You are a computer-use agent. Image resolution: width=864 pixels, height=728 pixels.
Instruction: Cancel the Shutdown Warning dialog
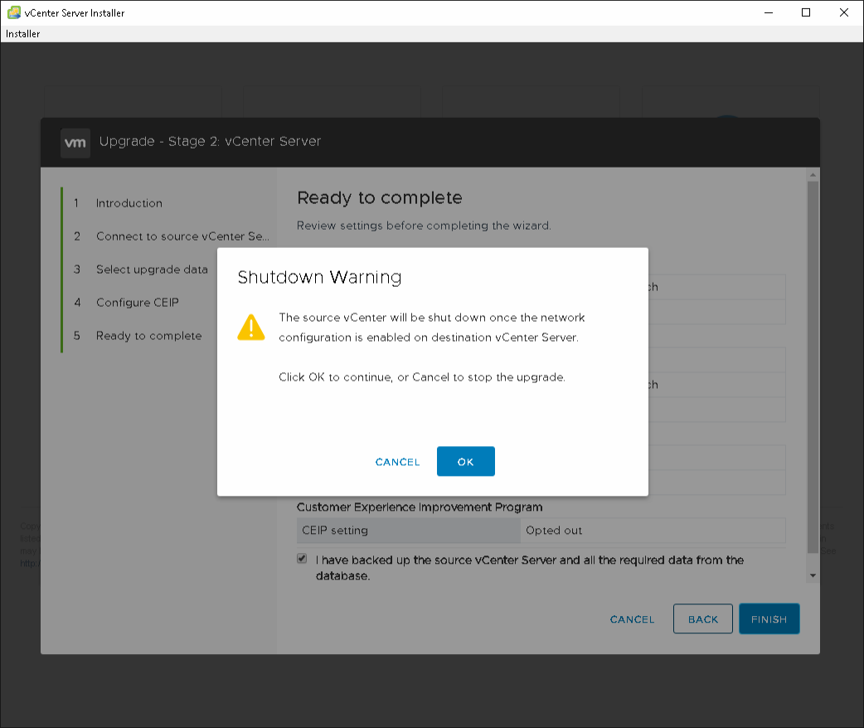point(397,462)
